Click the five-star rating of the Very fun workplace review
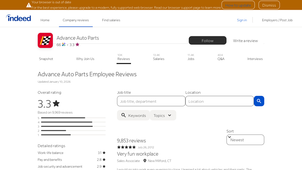 click(x=126, y=147)
